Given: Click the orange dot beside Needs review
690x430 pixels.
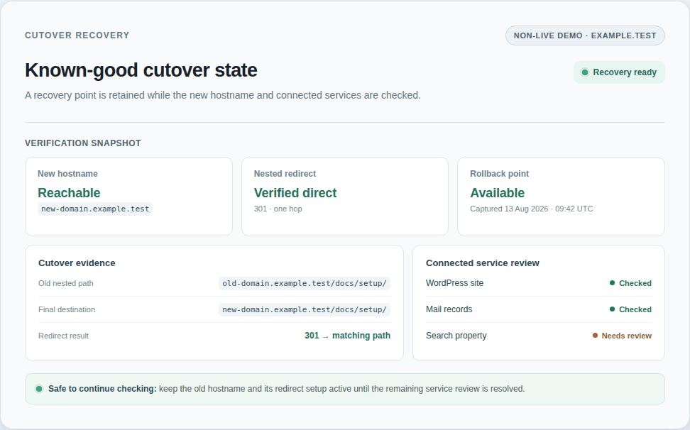Looking at the screenshot, I should pyautogui.click(x=595, y=336).
